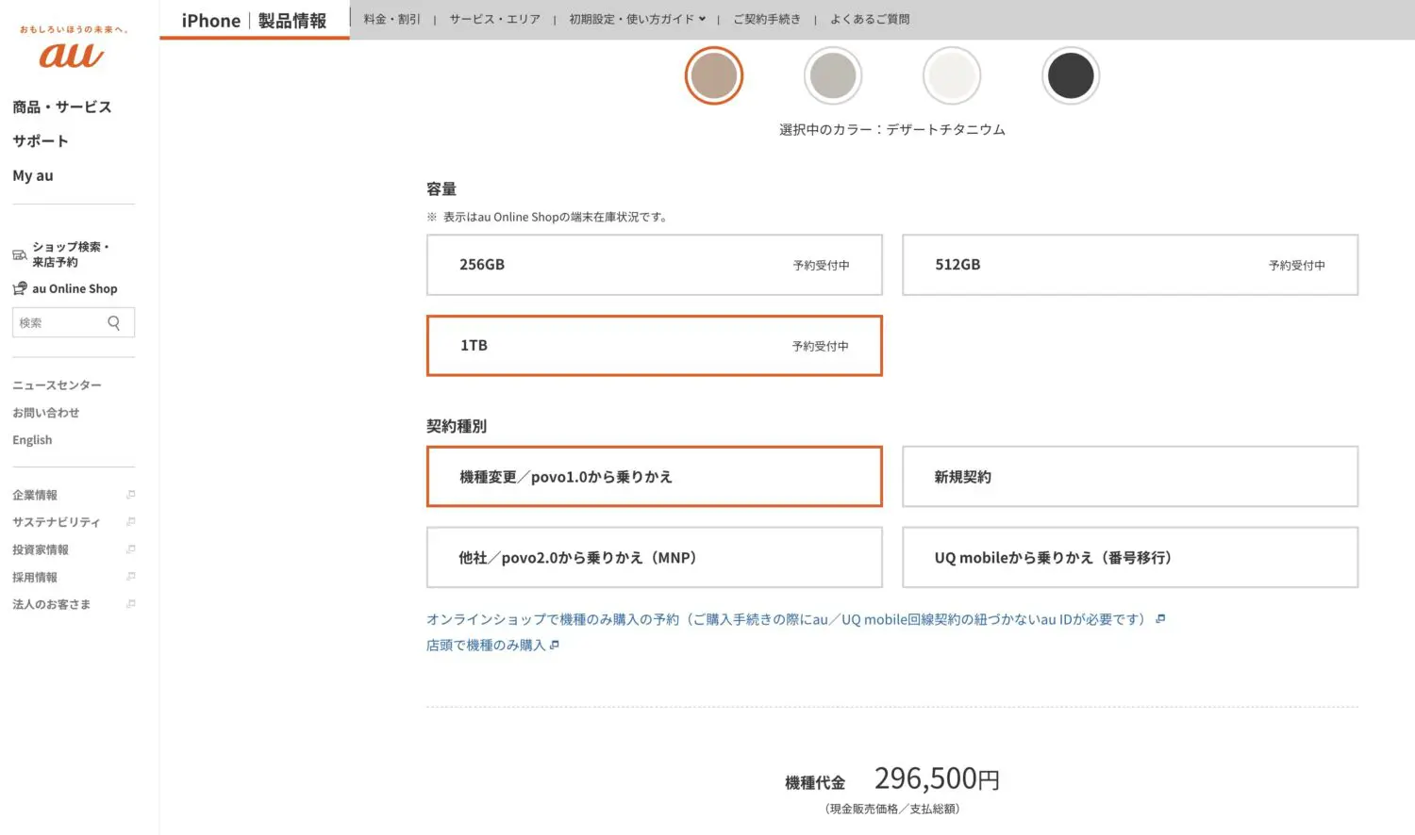Open 料金・割引 tab
1415x835 pixels.
click(x=391, y=19)
